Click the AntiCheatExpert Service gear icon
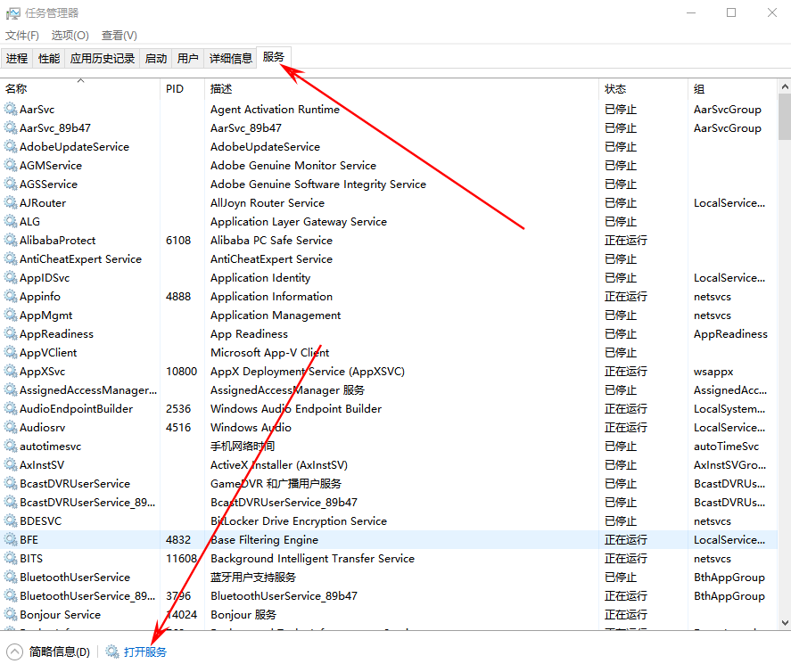This screenshot has width=791, height=672. [11, 258]
